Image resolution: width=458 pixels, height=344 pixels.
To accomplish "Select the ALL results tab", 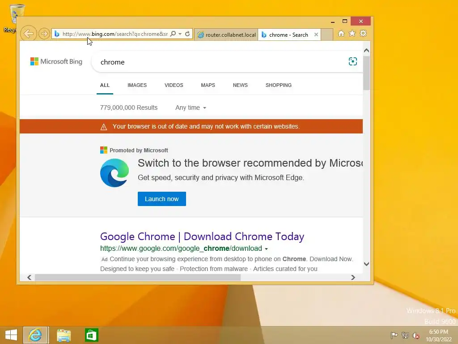I will [x=105, y=85].
